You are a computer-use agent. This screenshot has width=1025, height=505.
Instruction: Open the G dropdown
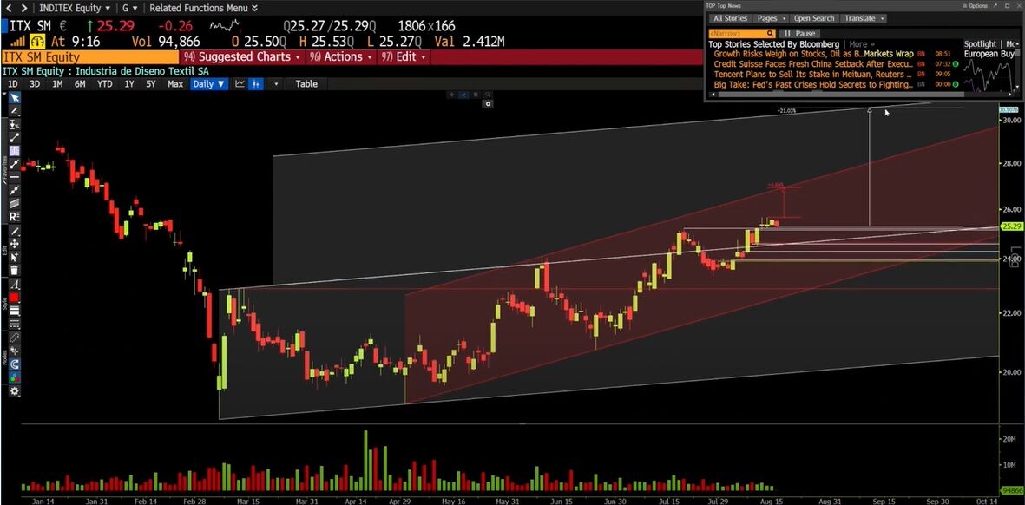point(128,8)
